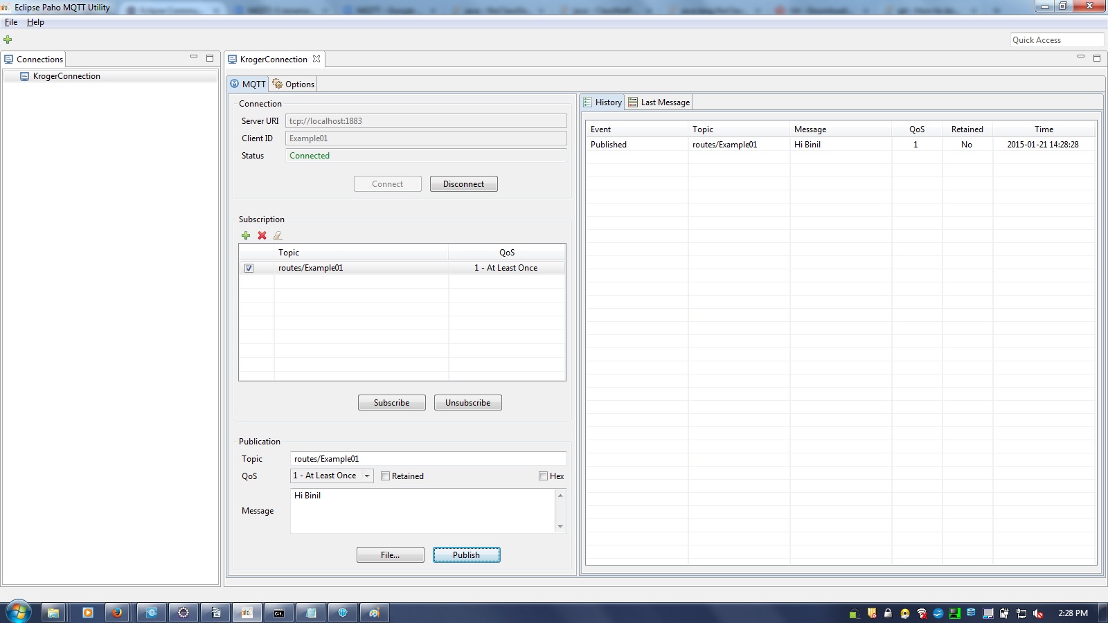Click in the Message text area

pos(422,511)
